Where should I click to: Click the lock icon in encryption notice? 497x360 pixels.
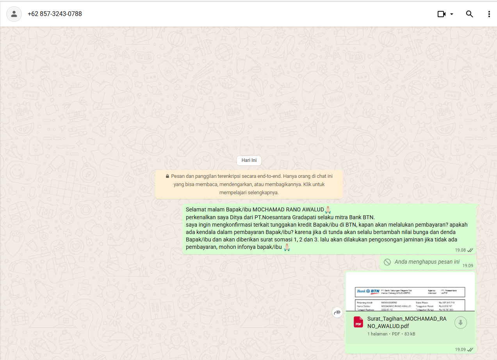point(167,176)
